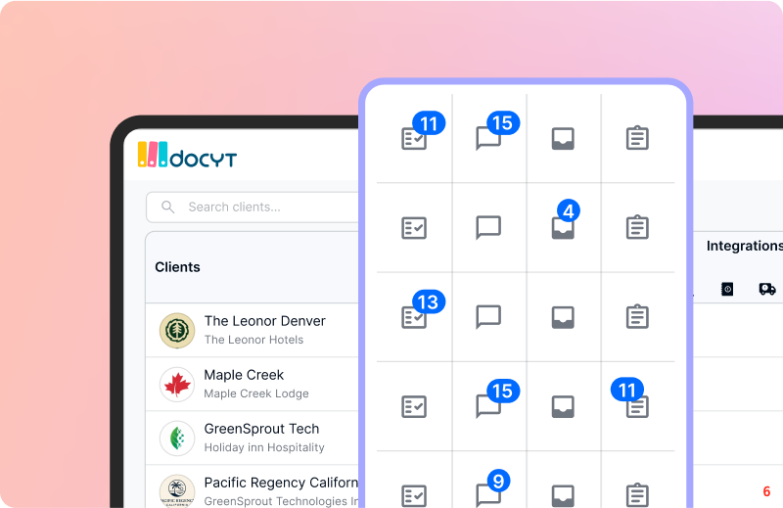Click checklist icon in row with chat badge 9
Image resolution: width=783 pixels, height=508 pixels.
point(414,495)
